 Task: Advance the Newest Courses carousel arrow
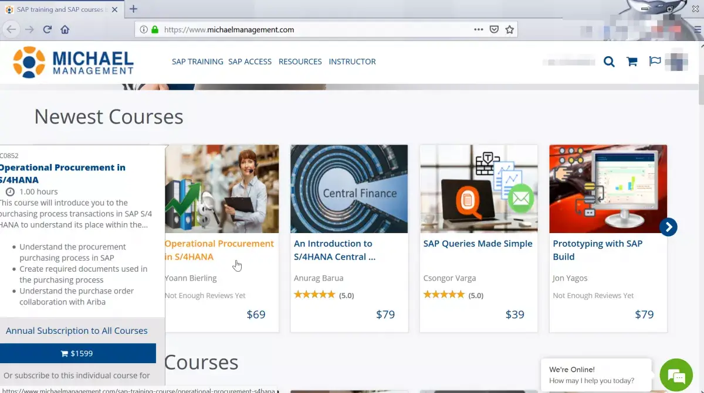pos(668,227)
